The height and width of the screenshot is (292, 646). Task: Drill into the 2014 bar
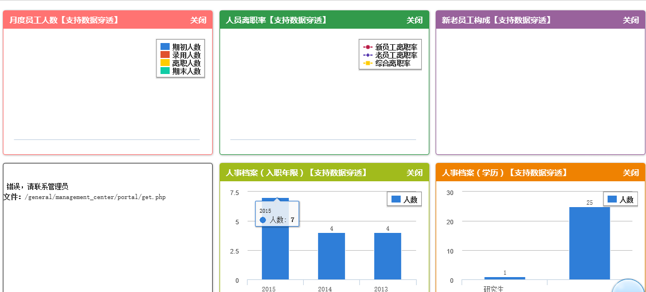tap(331, 256)
